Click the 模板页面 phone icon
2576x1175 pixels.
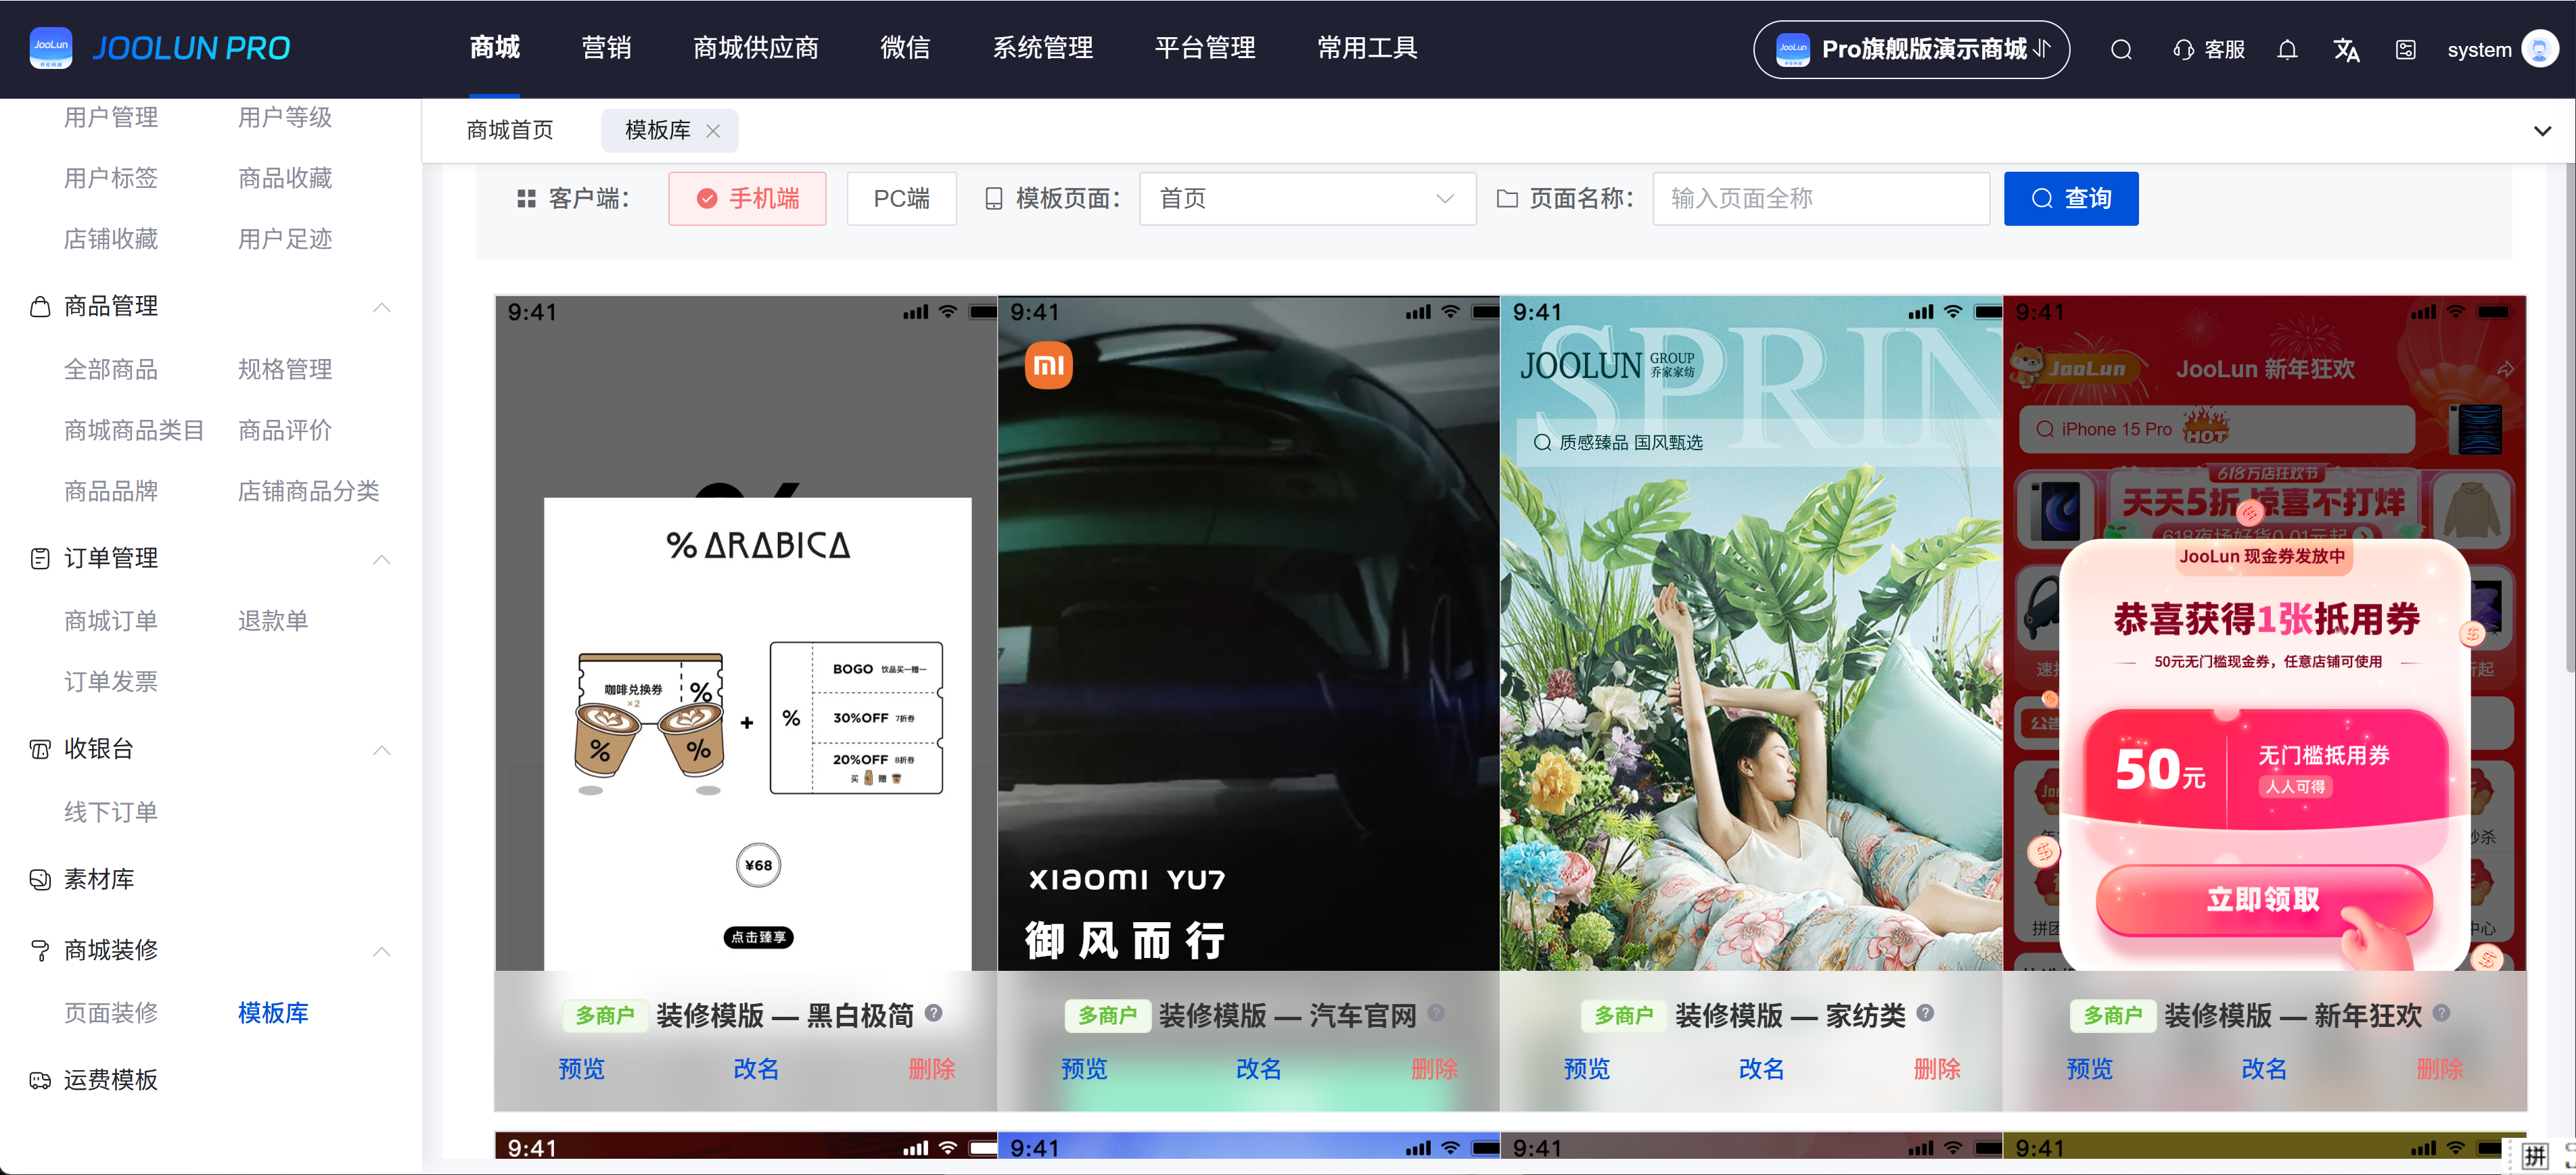point(993,199)
